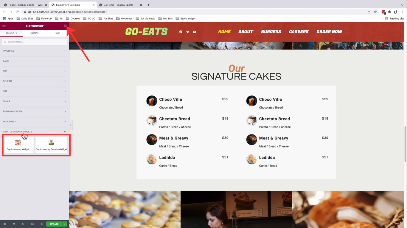Open the Navigator layers icon
The image size is (407, 228).
14,224
